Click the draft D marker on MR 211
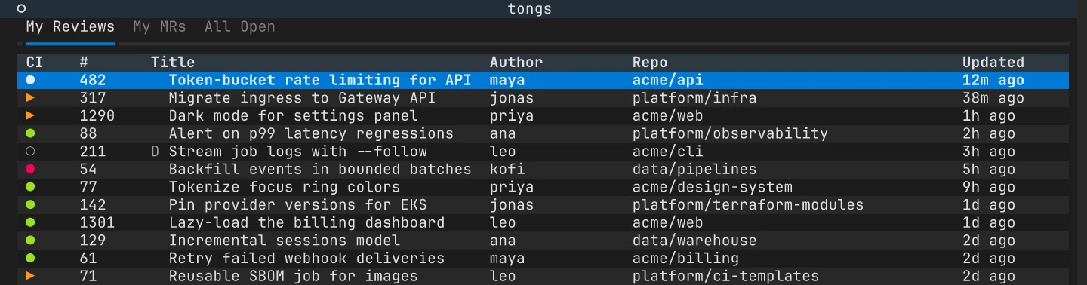1087x285 pixels. [156, 152]
